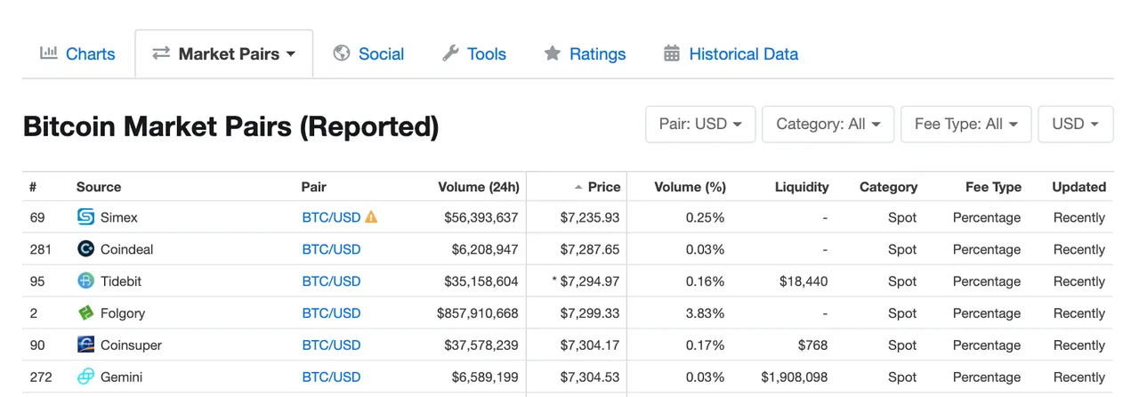Click the liquidity $1,908,098 cell
Viewport: 1139px width, 397px height.
coord(795,377)
